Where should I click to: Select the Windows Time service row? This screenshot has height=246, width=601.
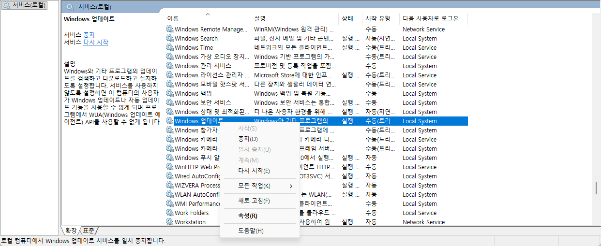[316, 47]
